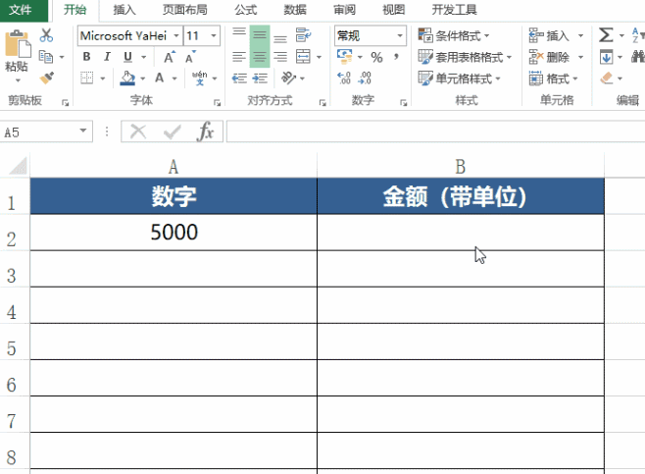Click the Fill down icon

[606, 56]
